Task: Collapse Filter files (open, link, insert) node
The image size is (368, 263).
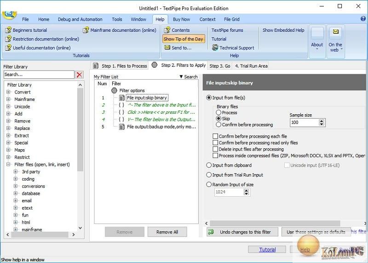Action: tap(8, 164)
